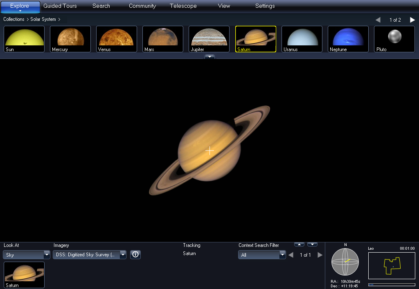Image resolution: width=419 pixels, height=289 pixels.
Task: Switch to the Telescope tab
Action: point(183,6)
